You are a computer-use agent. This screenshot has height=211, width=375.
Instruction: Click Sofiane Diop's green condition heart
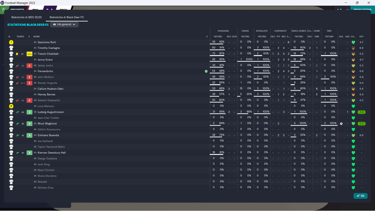[353, 188]
